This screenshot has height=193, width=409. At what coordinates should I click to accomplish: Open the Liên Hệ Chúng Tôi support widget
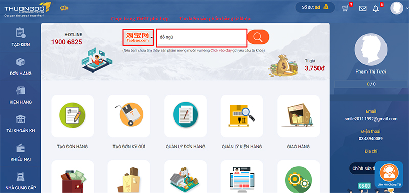[x=389, y=175]
